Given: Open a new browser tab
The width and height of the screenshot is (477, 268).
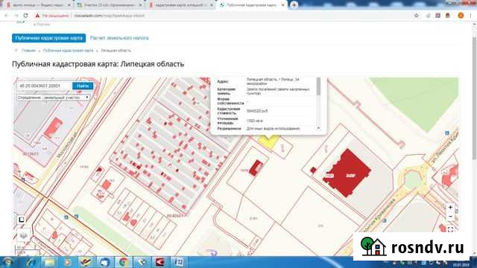Looking at the screenshot, I should tap(294, 5).
